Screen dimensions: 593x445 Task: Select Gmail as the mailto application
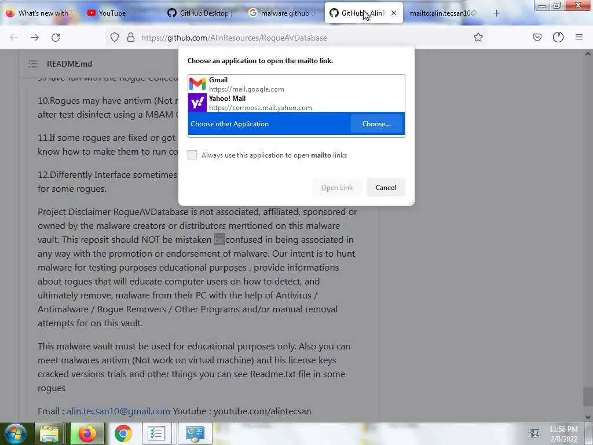(x=296, y=85)
